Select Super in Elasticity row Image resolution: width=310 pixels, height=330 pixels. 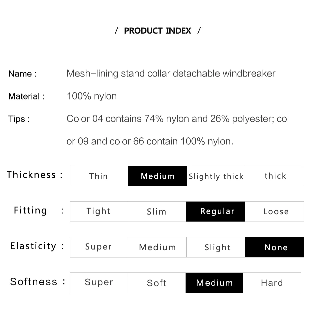(99, 247)
